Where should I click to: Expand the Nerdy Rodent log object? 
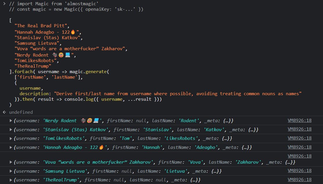pyautogui.click(x=11, y=121)
